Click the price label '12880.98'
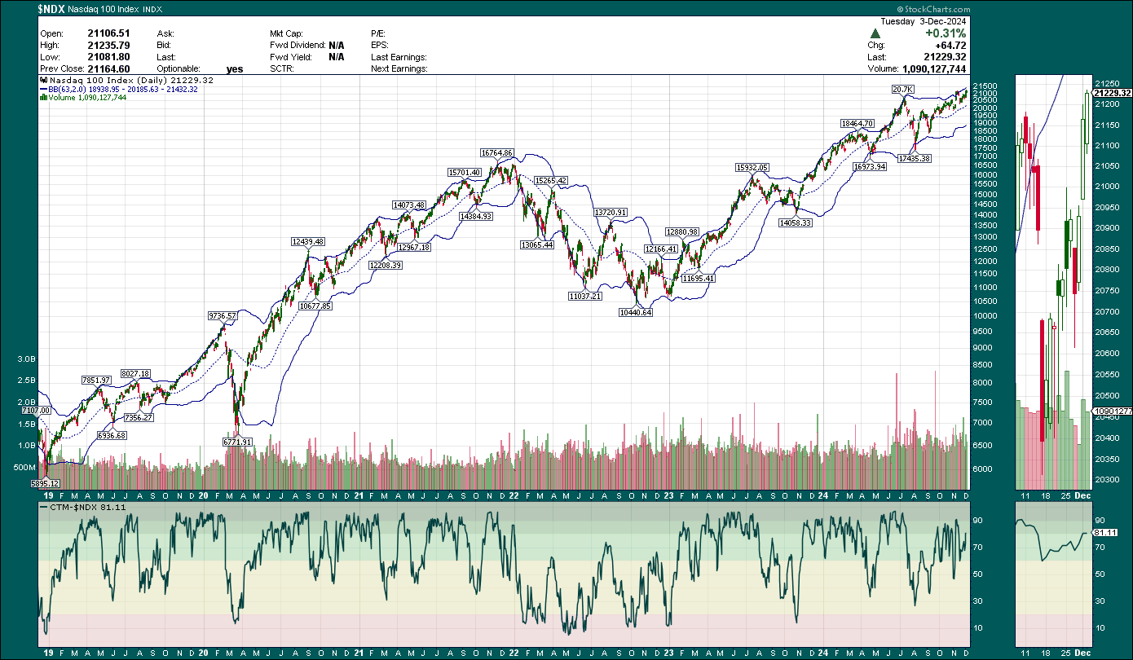This screenshot has width=1133, height=660. tap(681, 231)
